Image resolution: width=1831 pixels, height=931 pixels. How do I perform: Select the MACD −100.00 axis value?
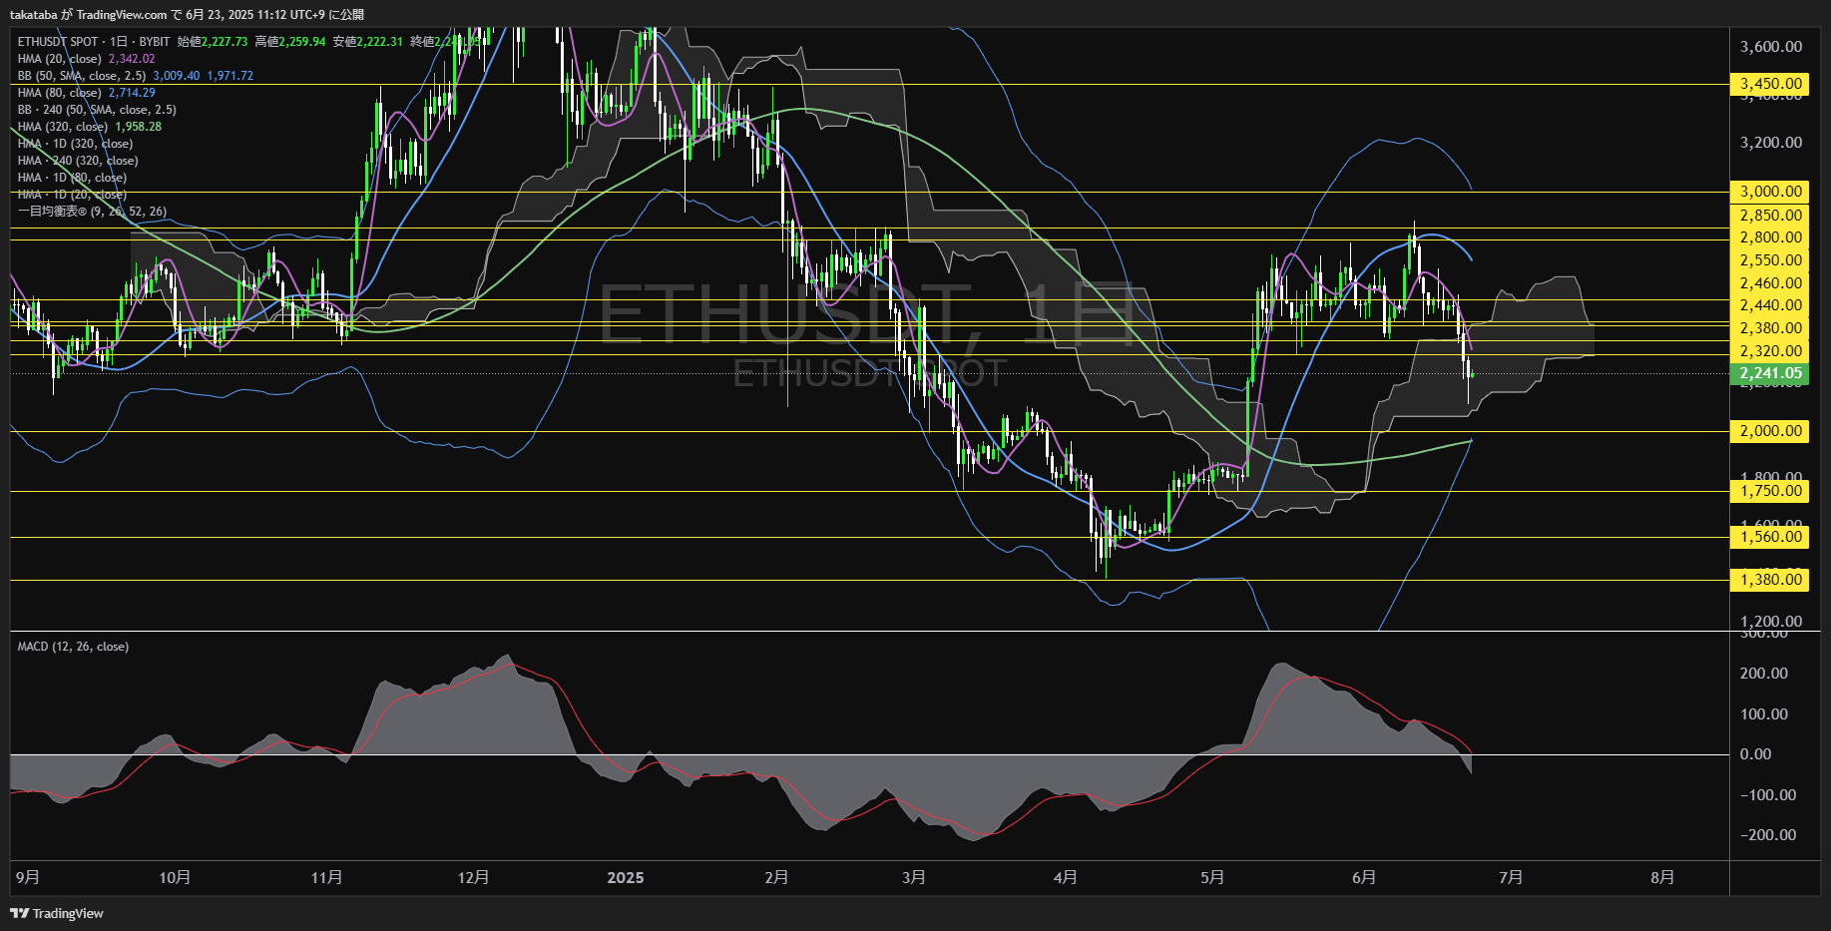pyautogui.click(x=1767, y=795)
